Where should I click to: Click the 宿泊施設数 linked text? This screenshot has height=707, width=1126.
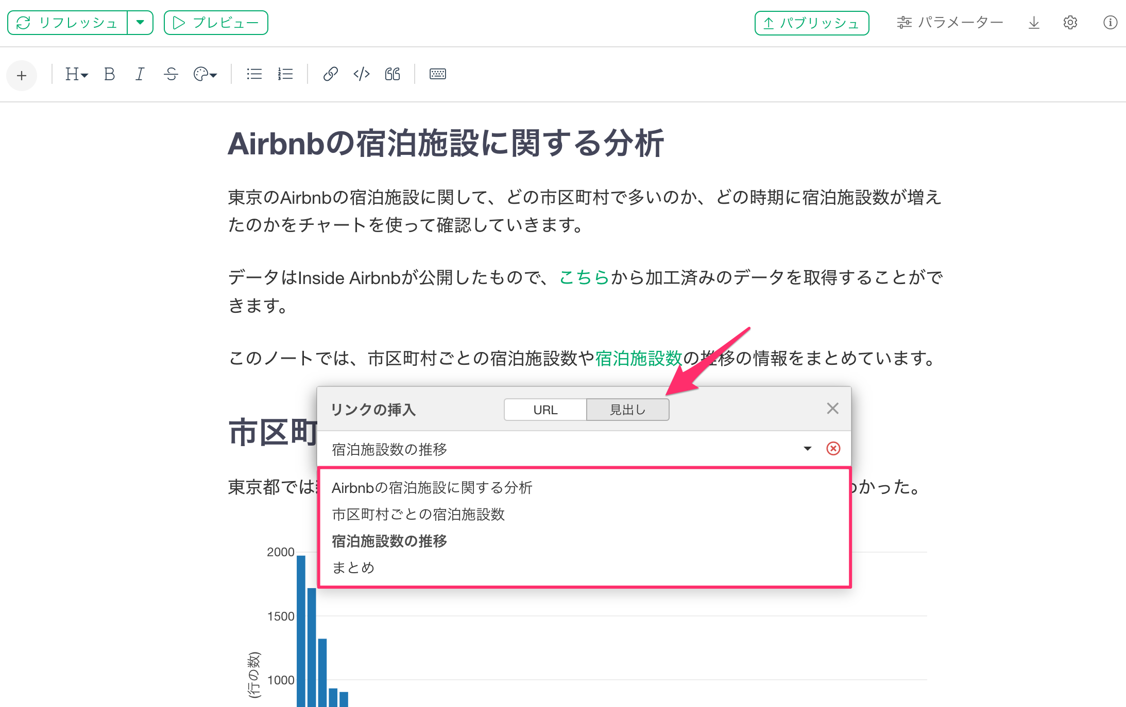tap(639, 358)
